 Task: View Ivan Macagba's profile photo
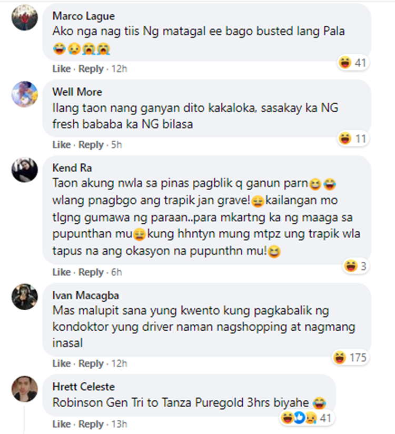(x=25, y=297)
